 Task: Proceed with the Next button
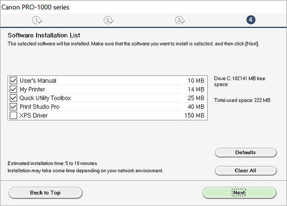click(x=239, y=193)
